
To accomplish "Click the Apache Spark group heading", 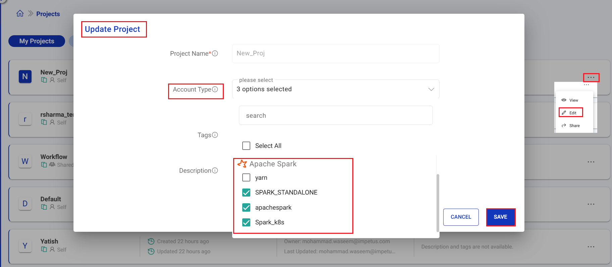I will tap(273, 164).
